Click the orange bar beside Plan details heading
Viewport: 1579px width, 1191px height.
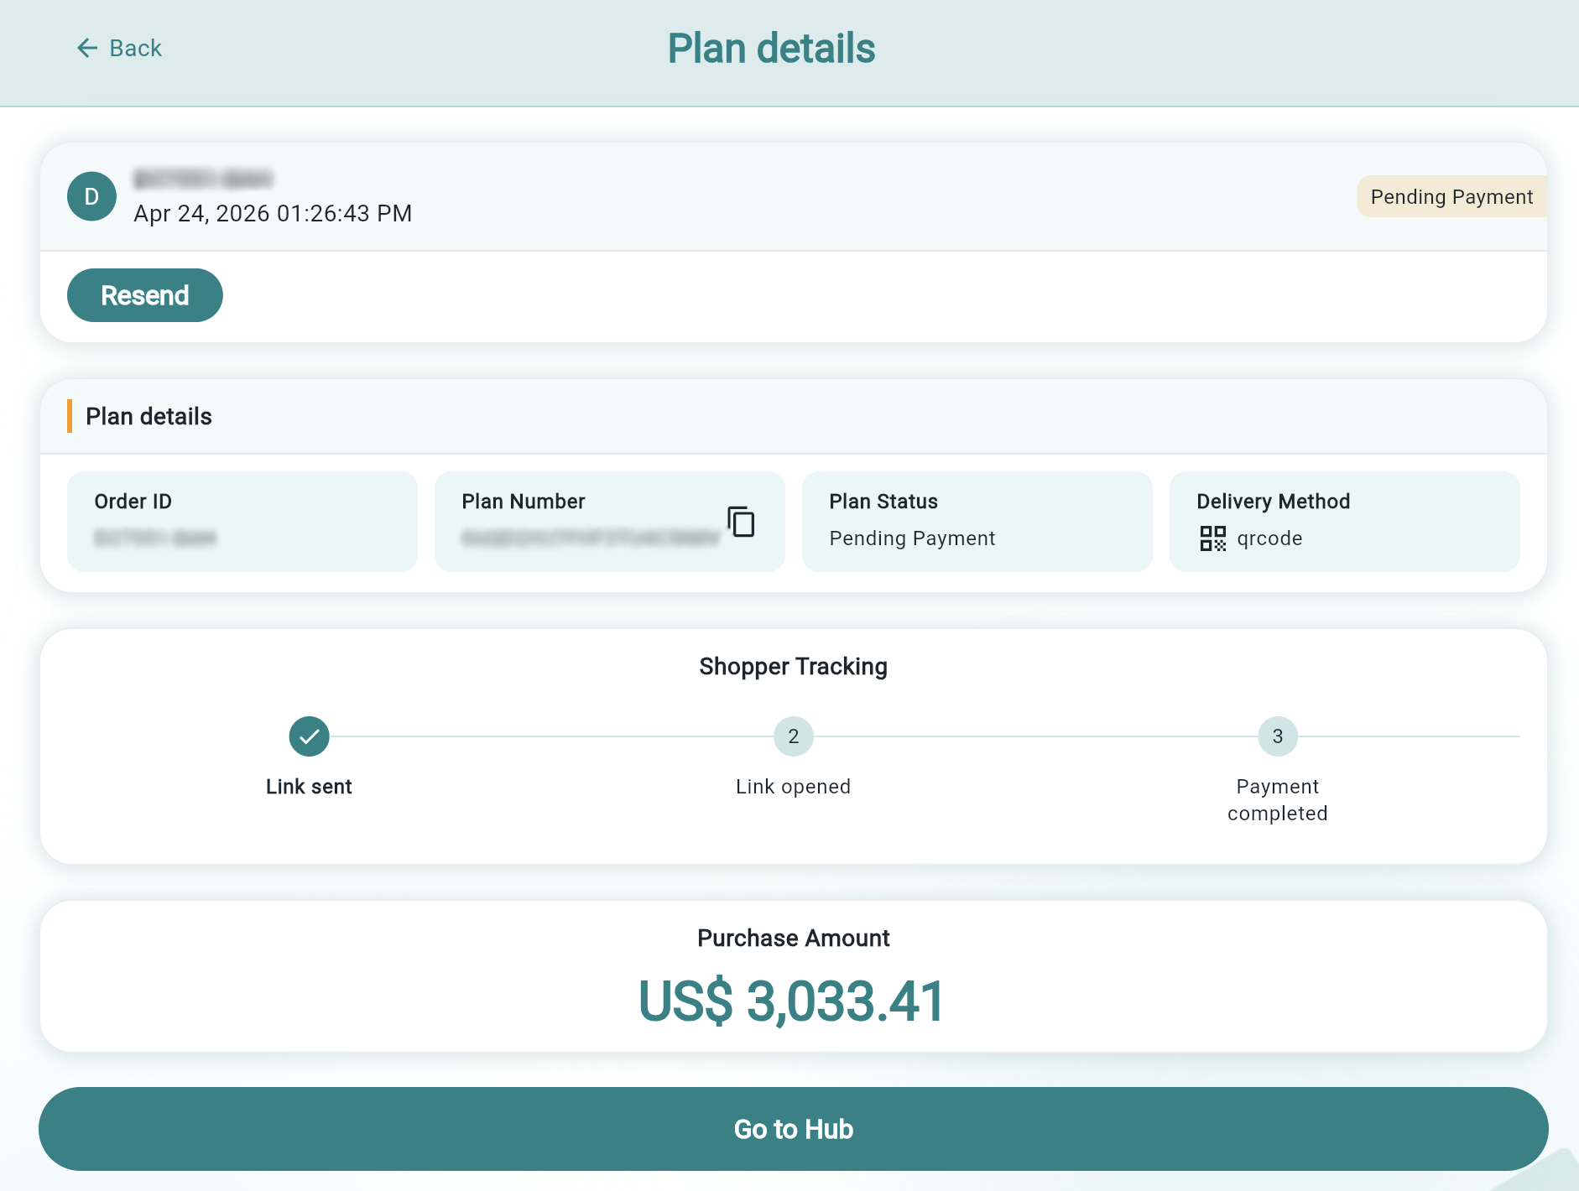[70, 416]
